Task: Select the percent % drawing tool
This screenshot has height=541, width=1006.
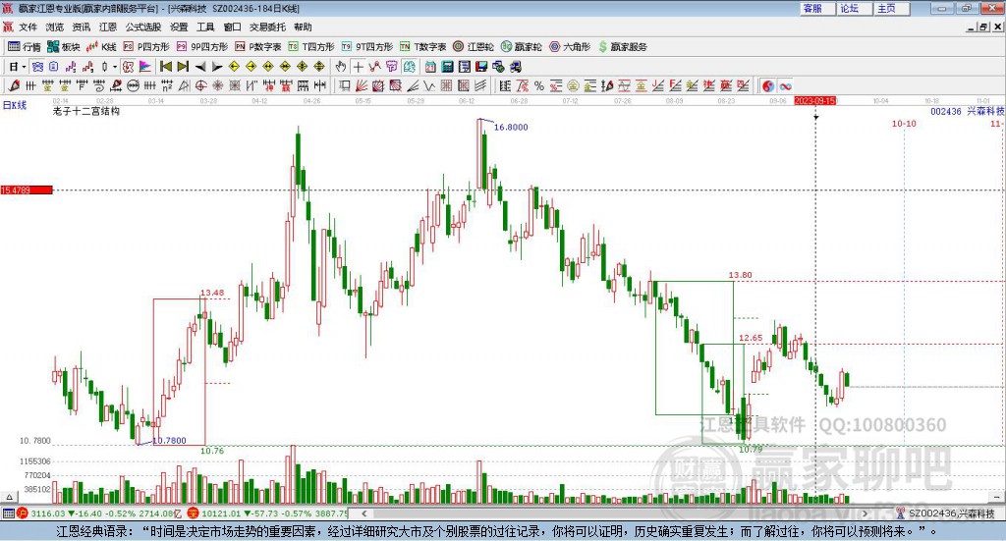Action: click(x=539, y=85)
